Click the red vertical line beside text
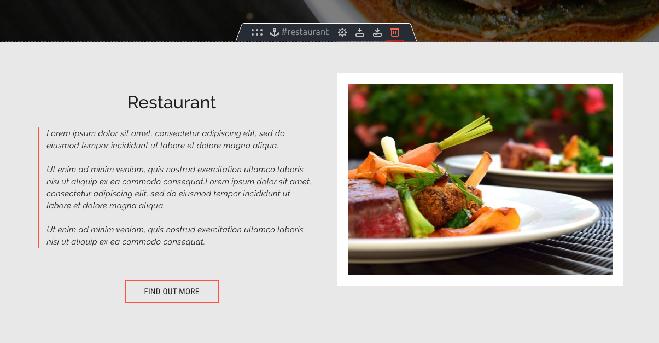 38,188
